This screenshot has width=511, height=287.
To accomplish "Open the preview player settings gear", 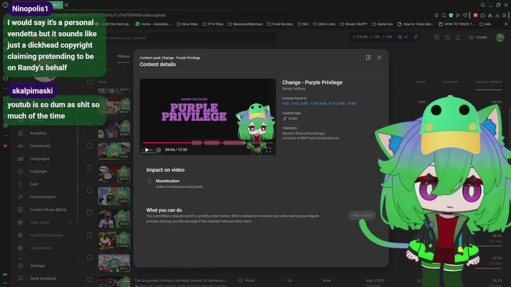I will click(258, 150).
